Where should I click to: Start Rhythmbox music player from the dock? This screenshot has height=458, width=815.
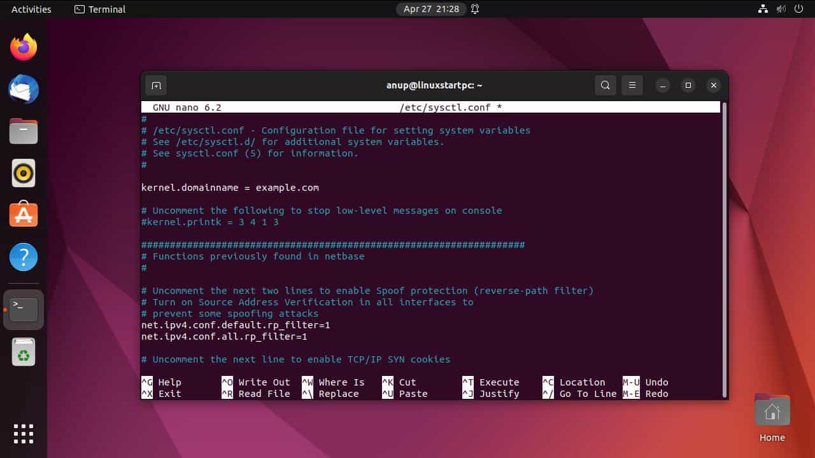pos(23,173)
